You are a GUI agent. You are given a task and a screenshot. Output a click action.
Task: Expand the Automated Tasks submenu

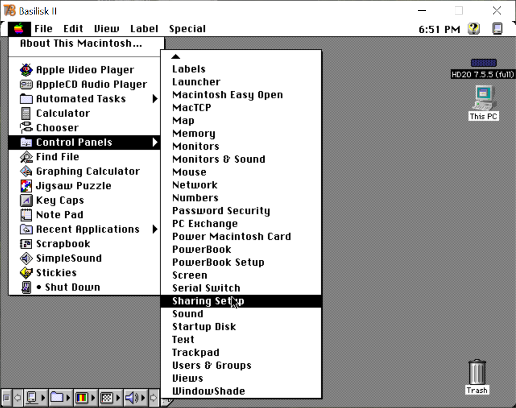click(x=84, y=99)
